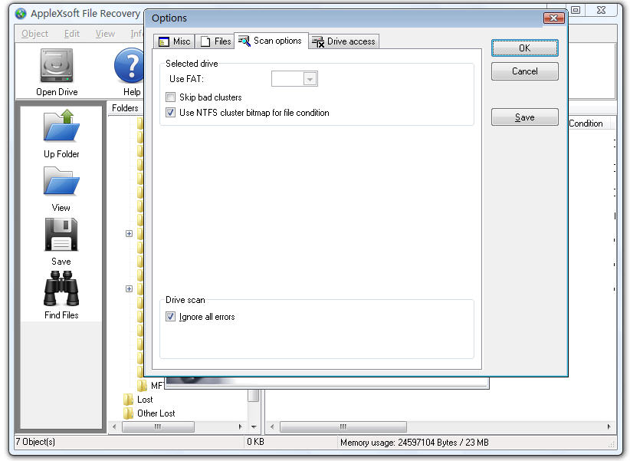Click the 0 KB status text
This screenshot has height=461, width=630.
click(x=255, y=442)
